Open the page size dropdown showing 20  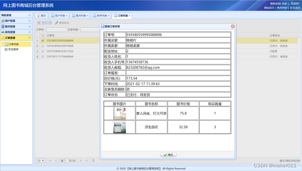[x=40, y=160]
